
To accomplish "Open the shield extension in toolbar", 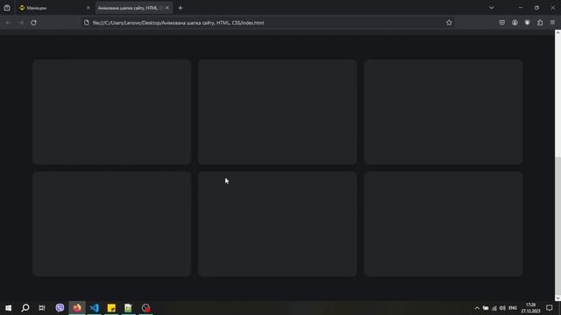I will click(x=527, y=23).
